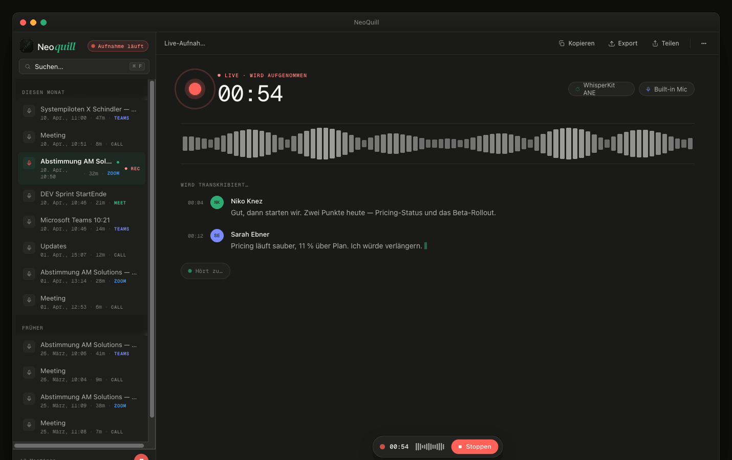Select the 'Updates' recording
This screenshot has width=732, height=460.
point(82,250)
